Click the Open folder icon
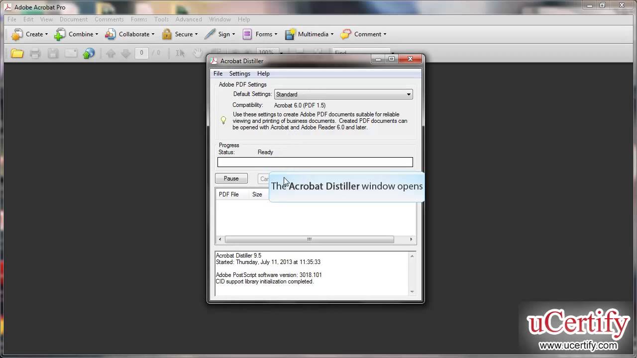 pyautogui.click(x=17, y=53)
